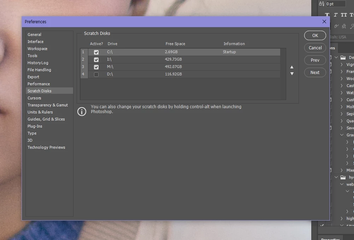
Task: Expand the 'Wat' action in Actions panel
Action: (x=342, y=93)
